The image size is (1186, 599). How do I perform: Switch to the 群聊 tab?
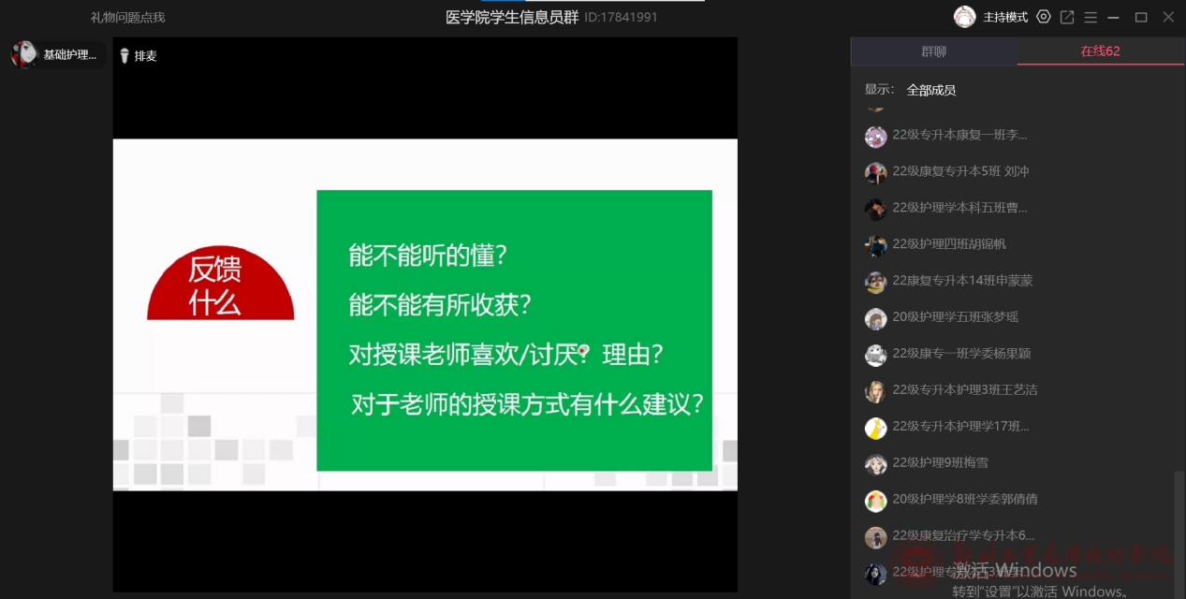(x=933, y=51)
